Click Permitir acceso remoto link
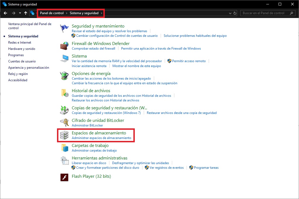The width and height of the screenshot is (299, 199). (x=189, y=61)
